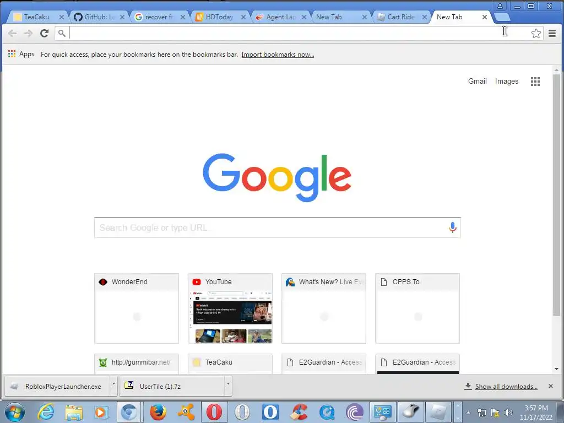564x423 pixels.
Task: Open the WonderEnd thumbnail tile
Action: 137,308
